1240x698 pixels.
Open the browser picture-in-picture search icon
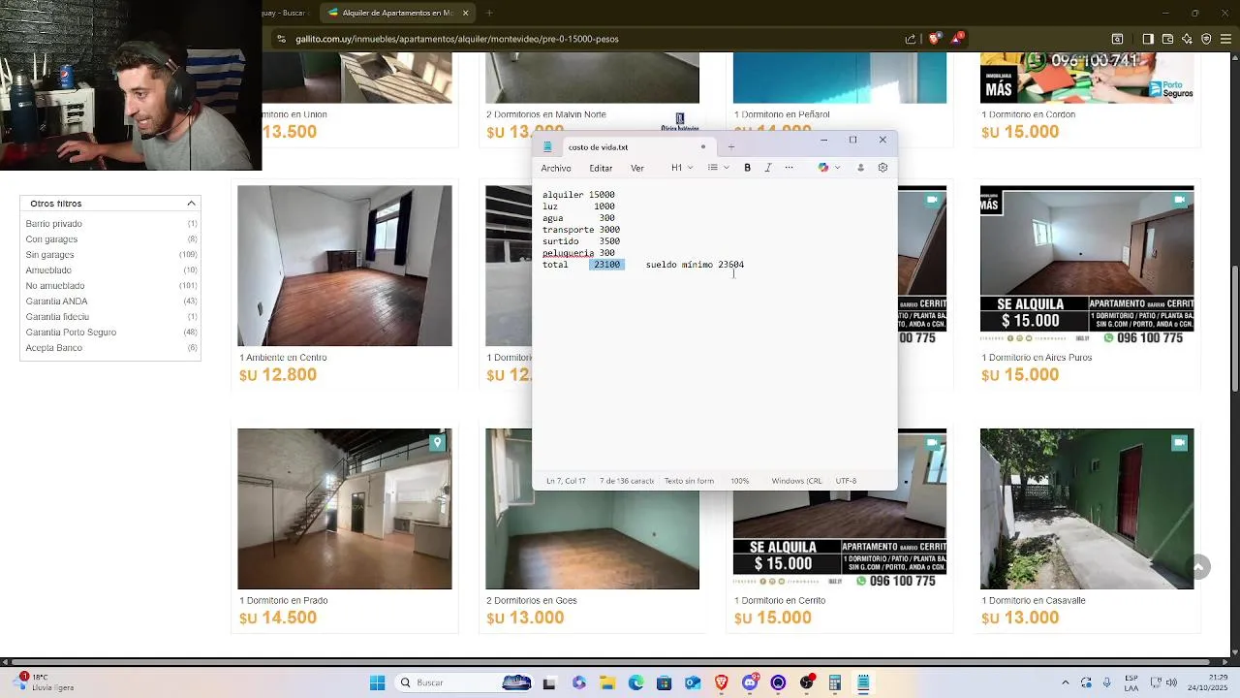[x=1117, y=39]
